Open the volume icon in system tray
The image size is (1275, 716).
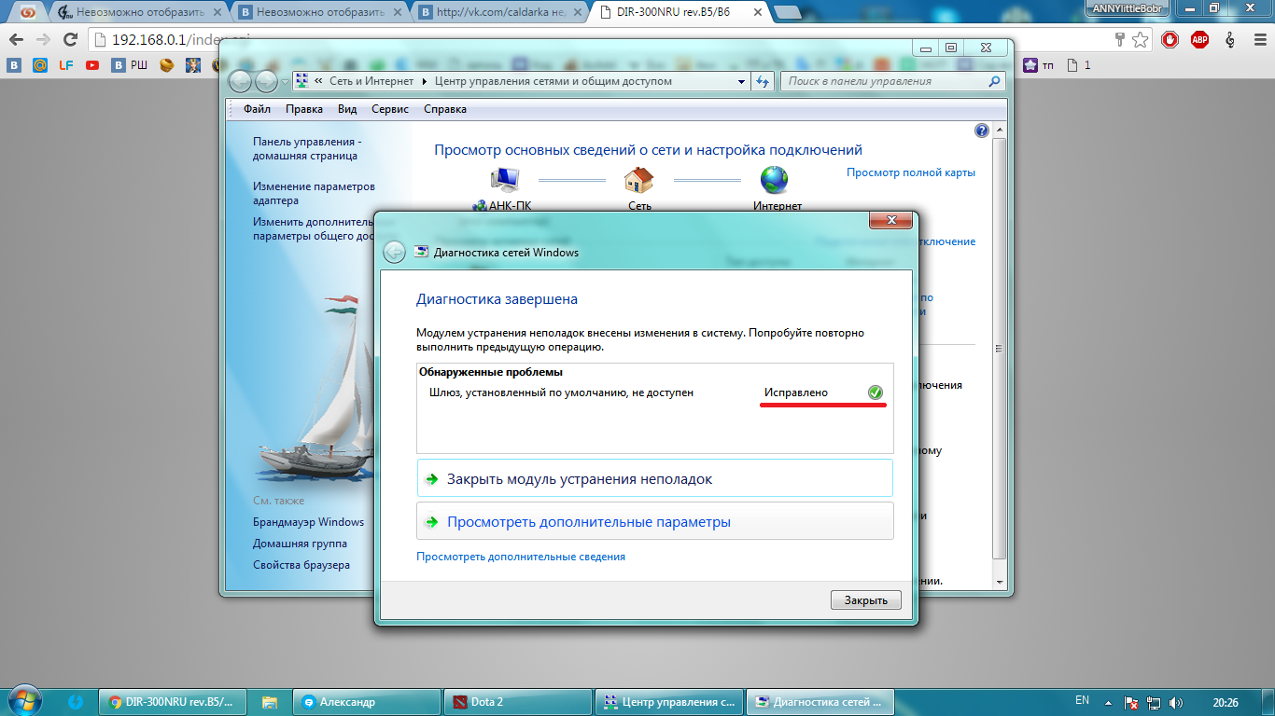pyautogui.click(x=1175, y=702)
